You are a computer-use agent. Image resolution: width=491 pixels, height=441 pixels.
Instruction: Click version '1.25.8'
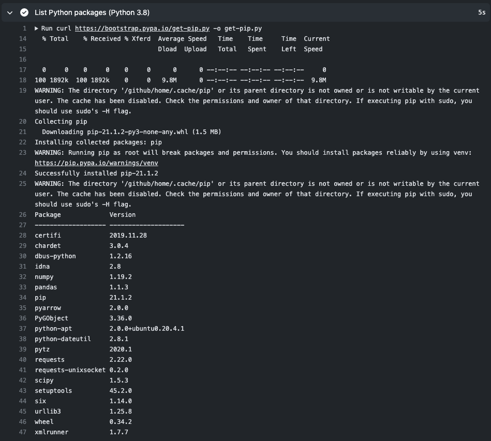[x=121, y=411]
